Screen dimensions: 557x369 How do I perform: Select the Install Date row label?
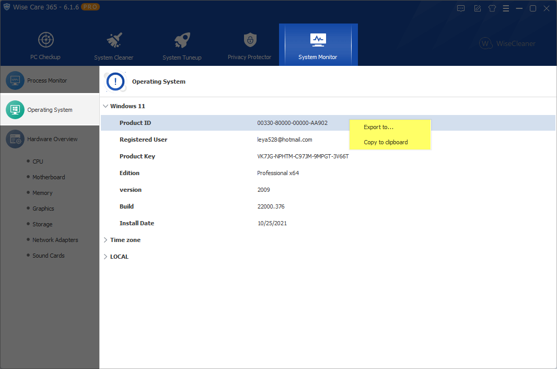pyautogui.click(x=137, y=223)
